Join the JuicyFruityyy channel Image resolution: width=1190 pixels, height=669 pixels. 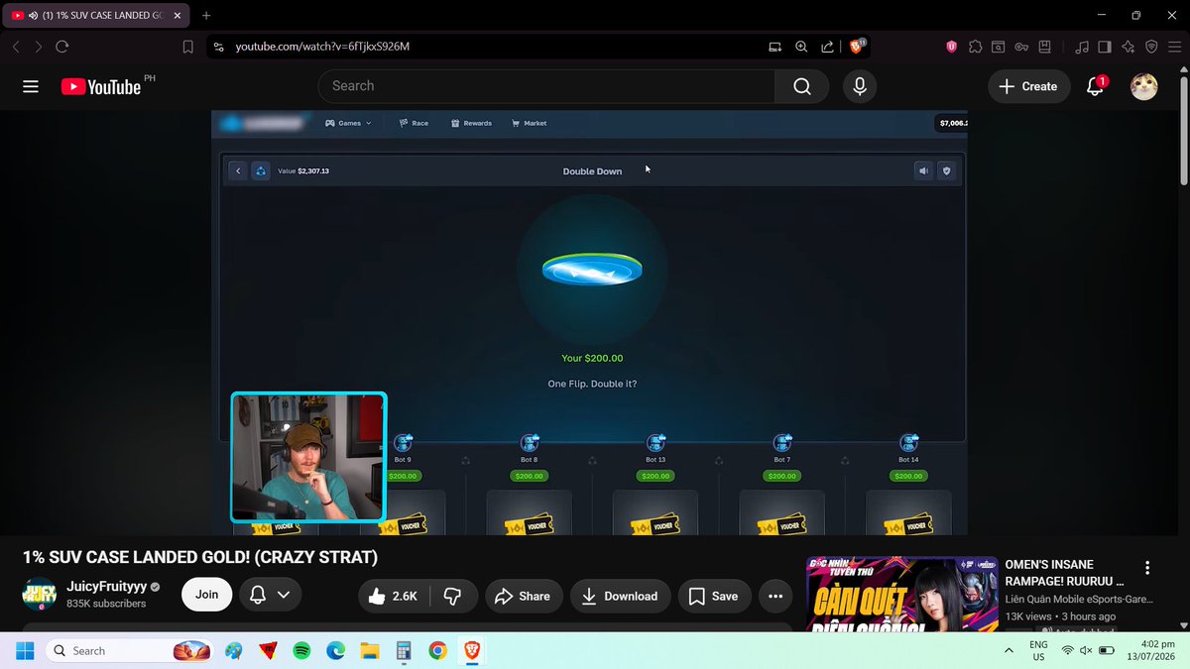pos(206,595)
